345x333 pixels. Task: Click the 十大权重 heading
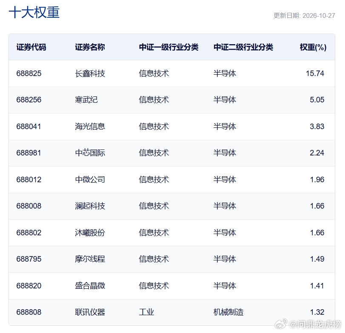click(x=34, y=12)
